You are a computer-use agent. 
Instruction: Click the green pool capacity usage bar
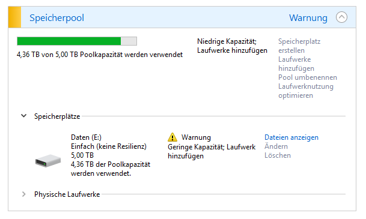click(77, 41)
